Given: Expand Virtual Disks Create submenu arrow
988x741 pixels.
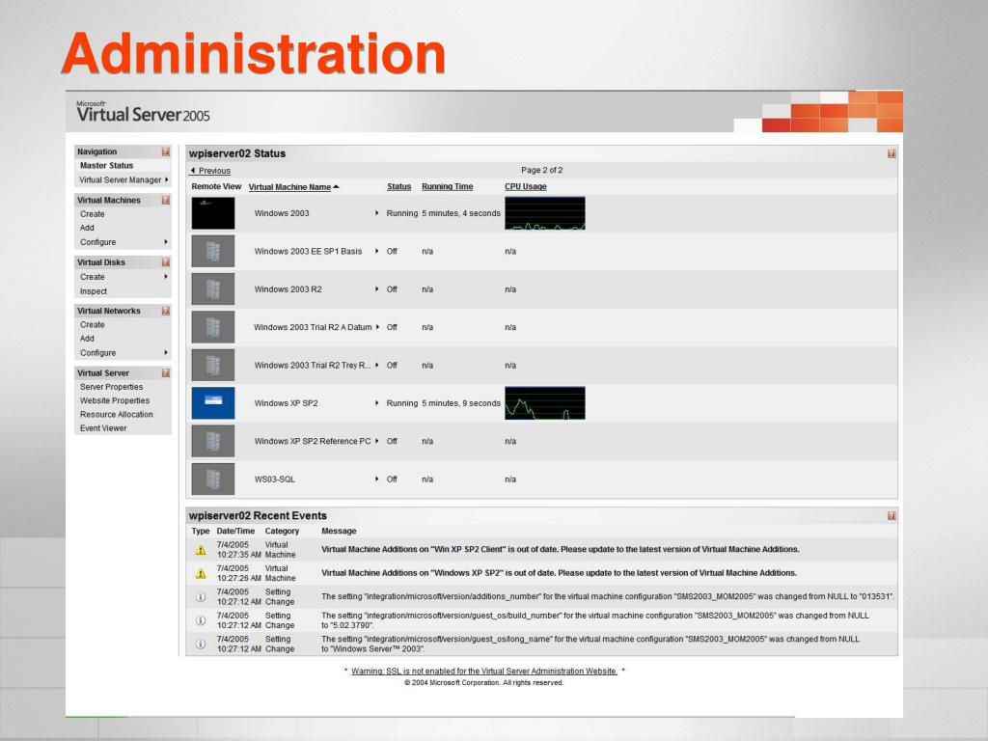Looking at the screenshot, I should (166, 277).
